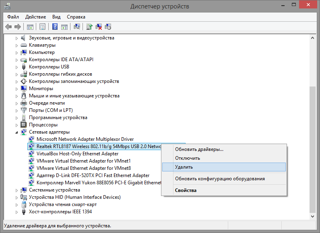Expand the Контроллеры IDE ATA/ATAPI node arrow
This screenshot has width=320, height=233.
click(x=17, y=60)
